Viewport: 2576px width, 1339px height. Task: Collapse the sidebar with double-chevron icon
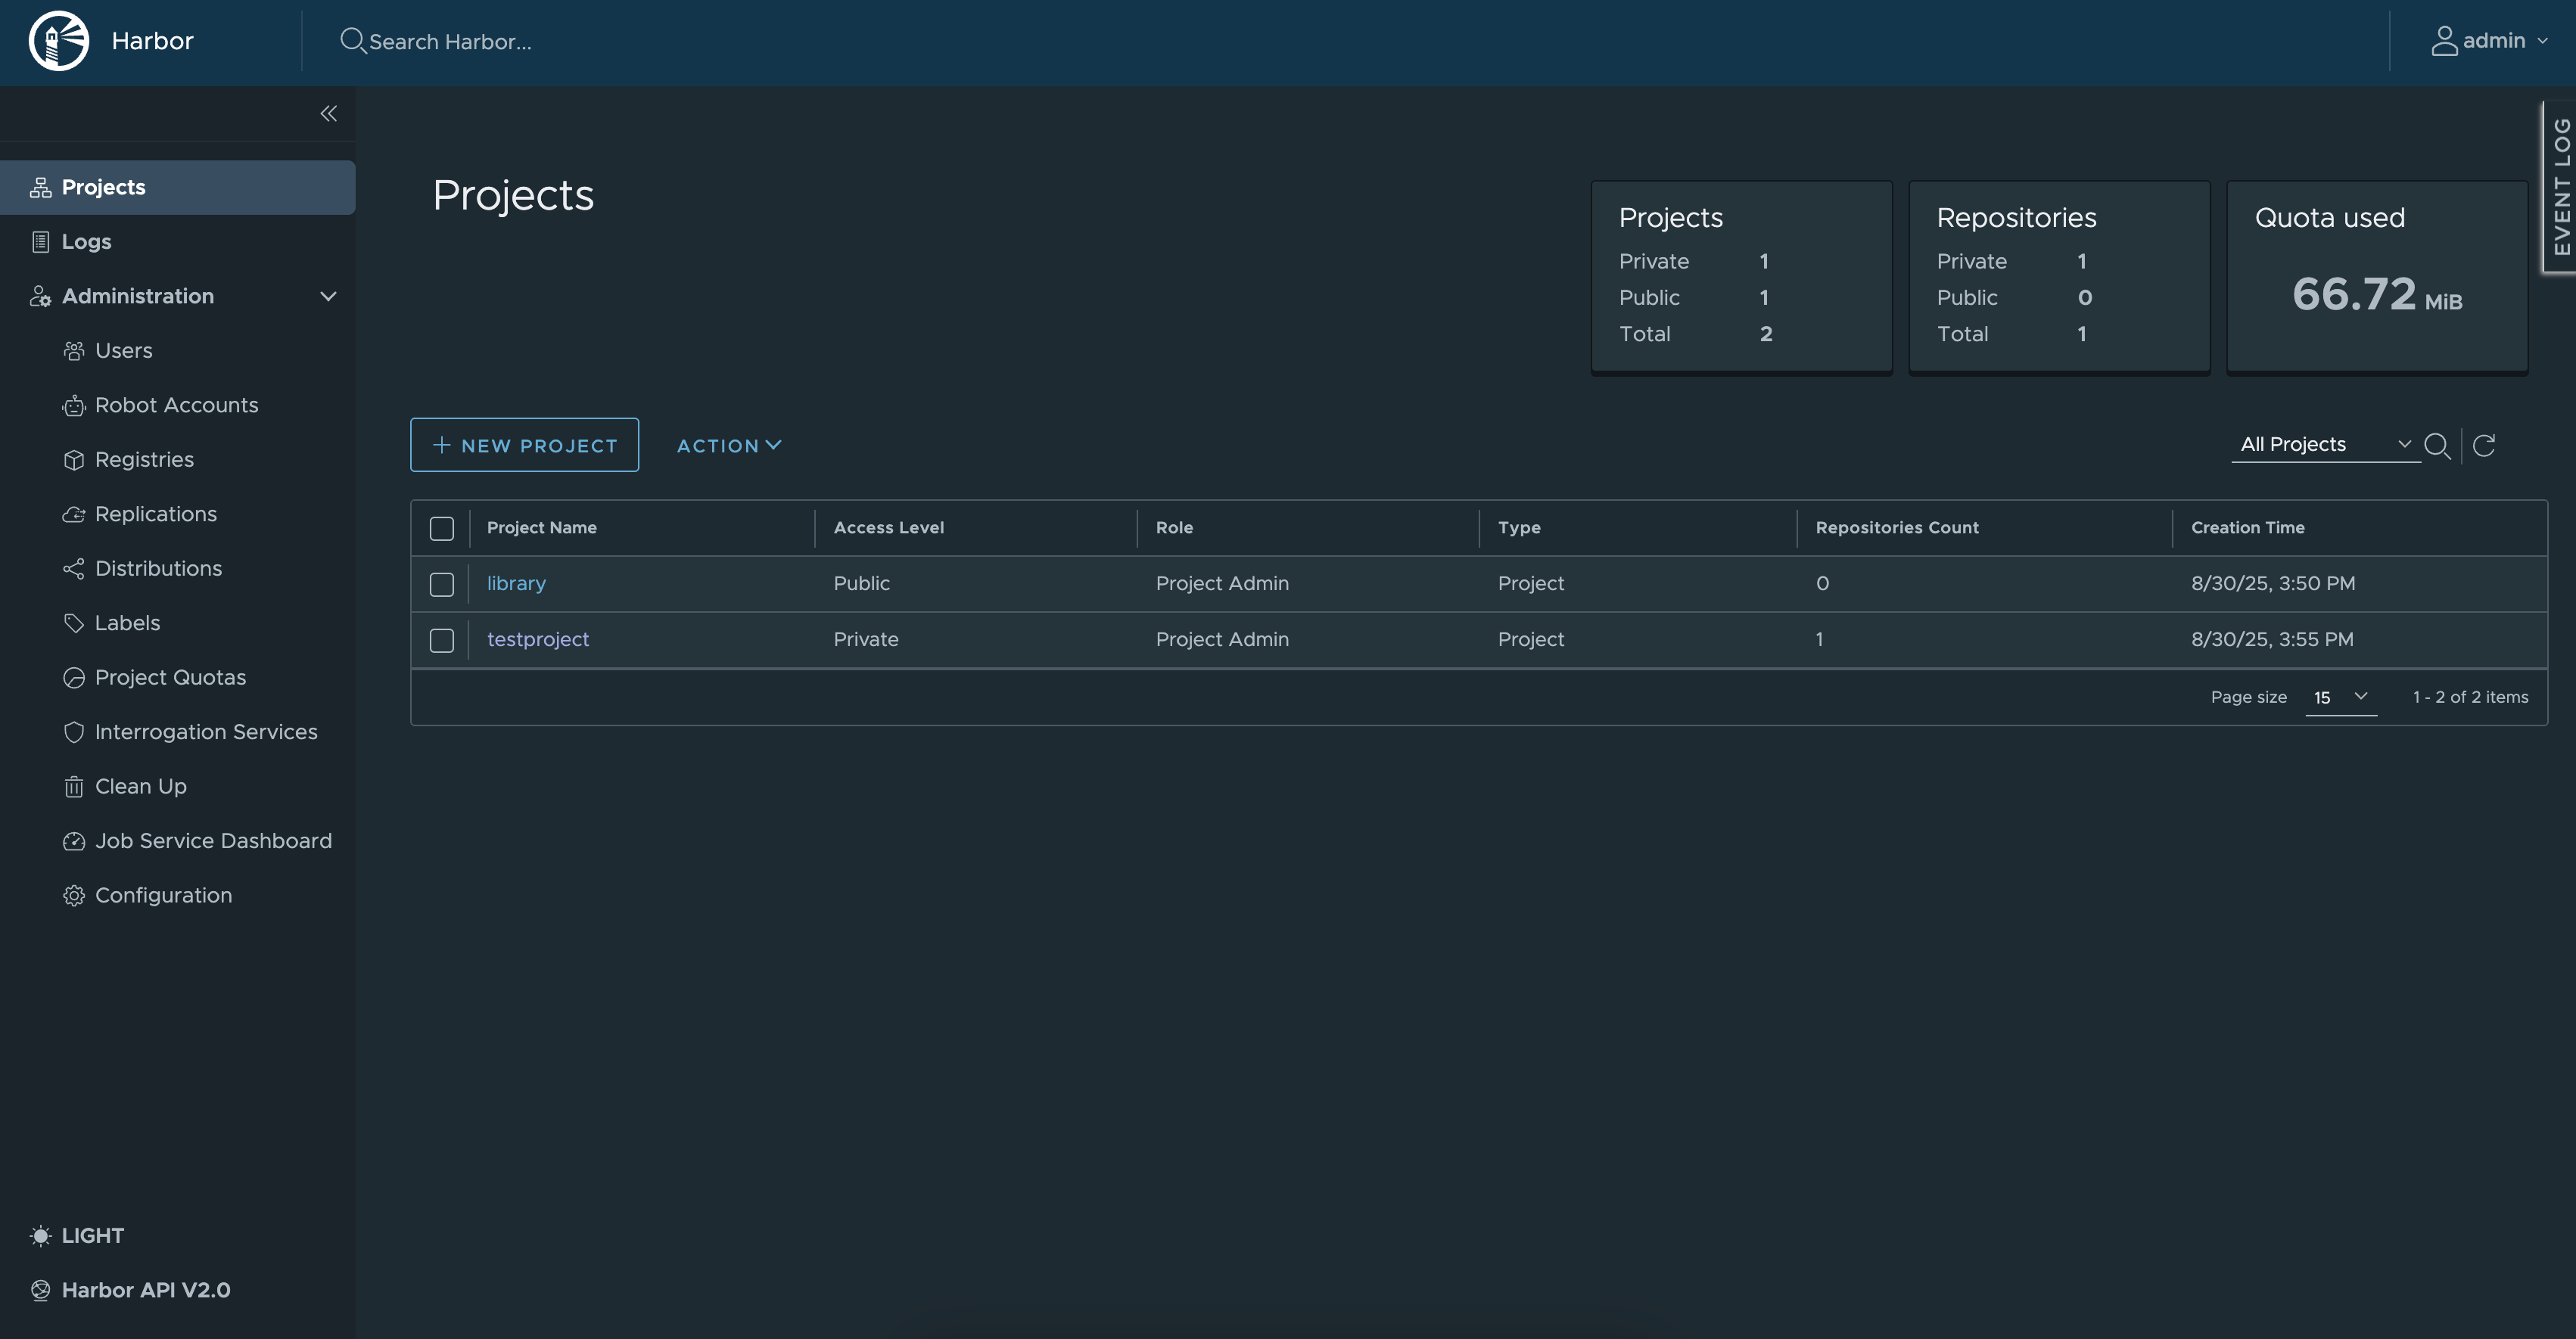(x=328, y=114)
